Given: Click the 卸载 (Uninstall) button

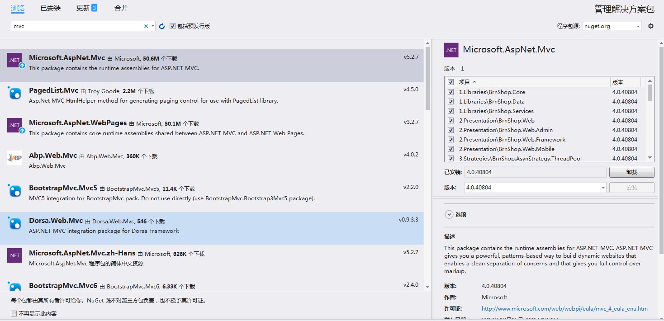Looking at the screenshot, I should (x=631, y=172).
